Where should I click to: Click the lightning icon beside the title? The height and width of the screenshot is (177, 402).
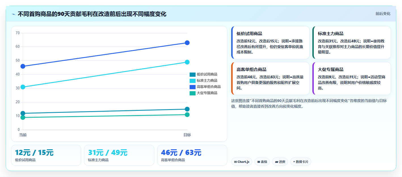point(13,14)
